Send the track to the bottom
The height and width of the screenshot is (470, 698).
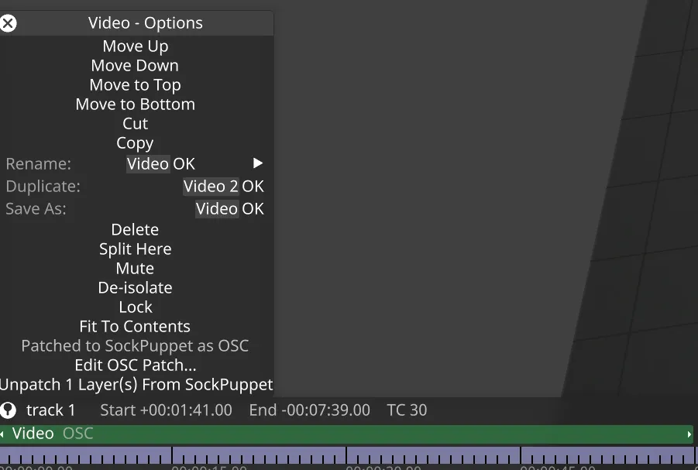click(135, 104)
